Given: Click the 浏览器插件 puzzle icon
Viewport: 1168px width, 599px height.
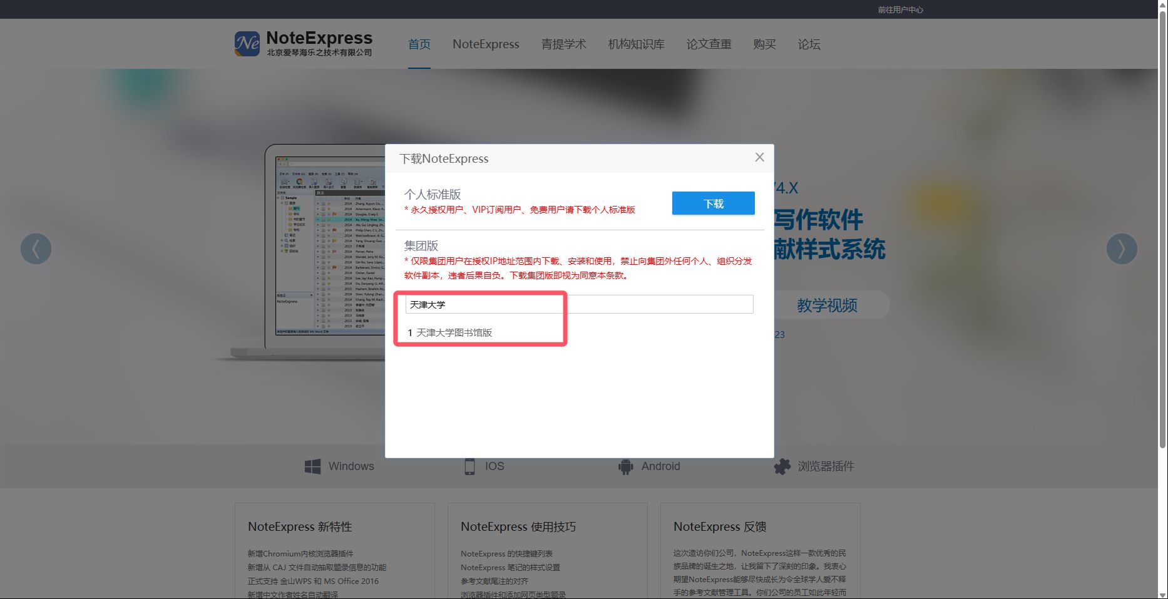Looking at the screenshot, I should 782,466.
